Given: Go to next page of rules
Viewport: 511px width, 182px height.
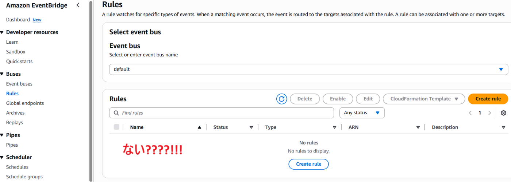Looking at the screenshot, I should 489,113.
